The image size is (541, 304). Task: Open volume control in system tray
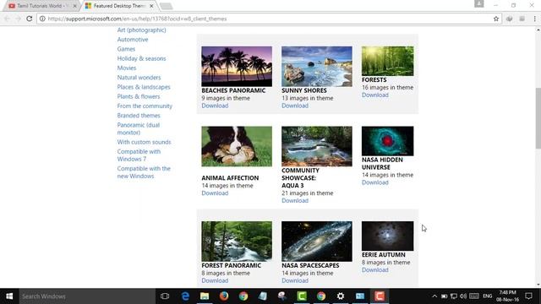[463, 296]
